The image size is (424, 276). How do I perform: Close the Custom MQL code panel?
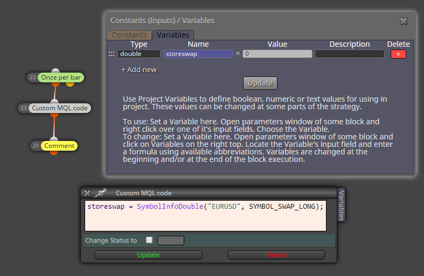point(87,193)
